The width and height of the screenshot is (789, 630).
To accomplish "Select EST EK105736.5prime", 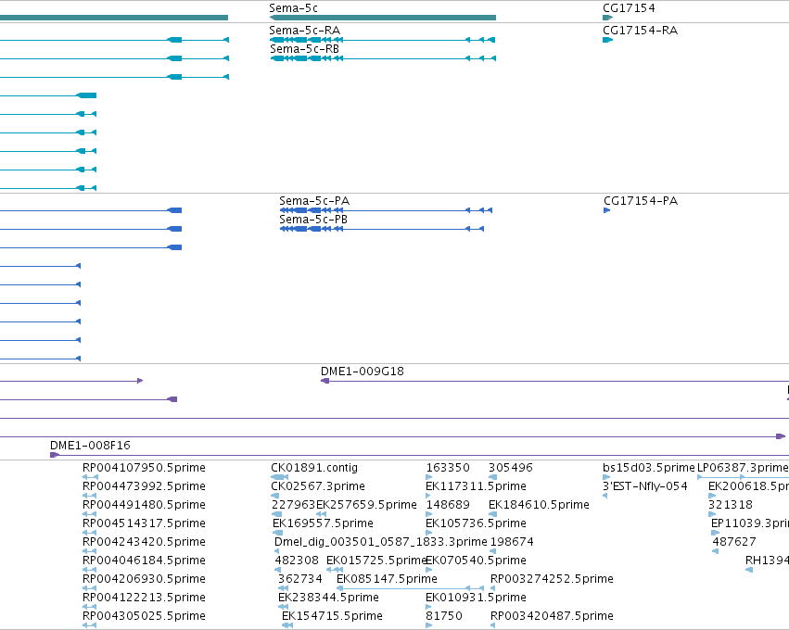I will pyautogui.click(x=476, y=523).
